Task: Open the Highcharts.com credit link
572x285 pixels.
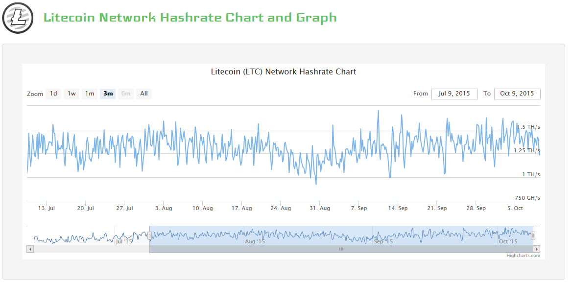Action: 523,256
